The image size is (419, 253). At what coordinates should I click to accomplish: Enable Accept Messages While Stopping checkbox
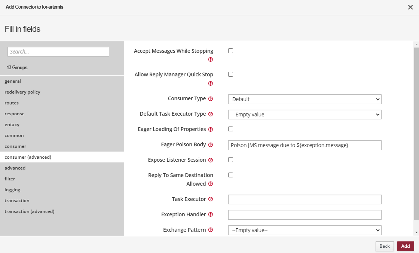[x=230, y=51]
